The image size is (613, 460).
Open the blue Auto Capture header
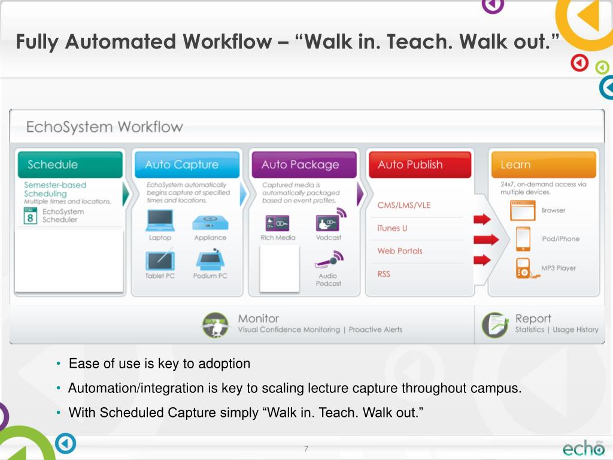click(x=187, y=165)
